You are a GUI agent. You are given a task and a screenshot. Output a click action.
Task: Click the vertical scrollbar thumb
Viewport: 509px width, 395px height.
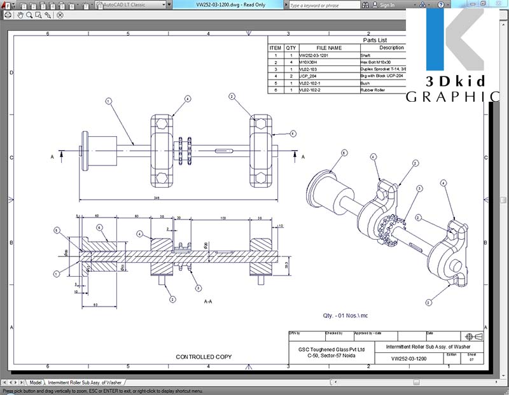coord(503,200)
